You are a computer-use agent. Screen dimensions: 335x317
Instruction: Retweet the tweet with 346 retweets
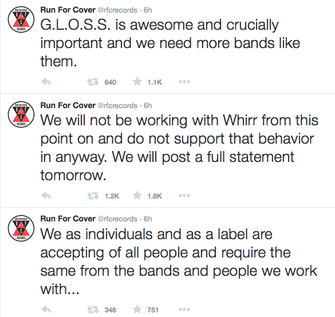click(93, 310)
